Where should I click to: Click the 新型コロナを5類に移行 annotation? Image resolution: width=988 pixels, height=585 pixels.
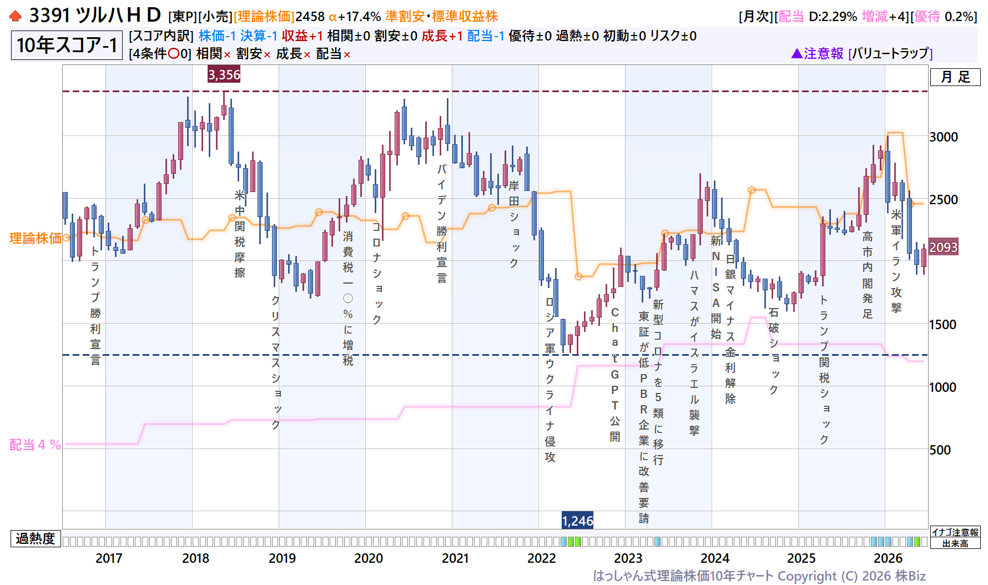(658, 382)
